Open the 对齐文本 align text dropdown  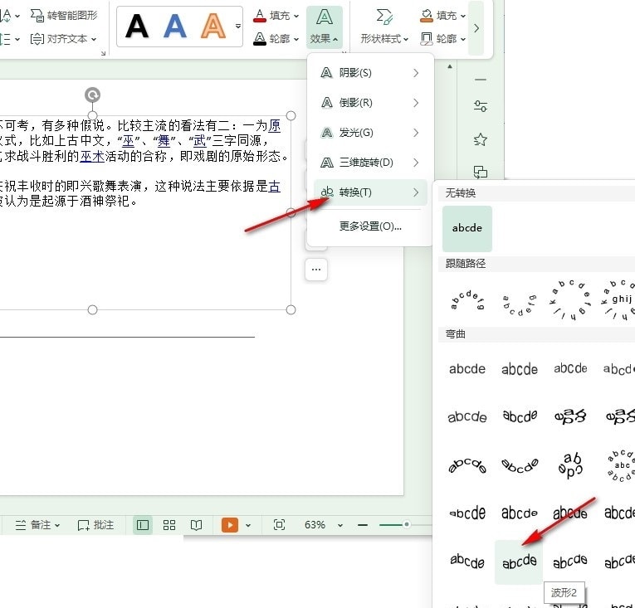64,39
